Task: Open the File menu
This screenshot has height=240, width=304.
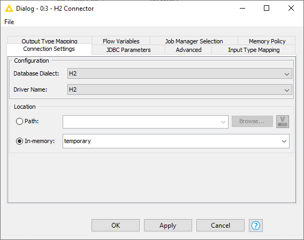Action: point(9,22)
